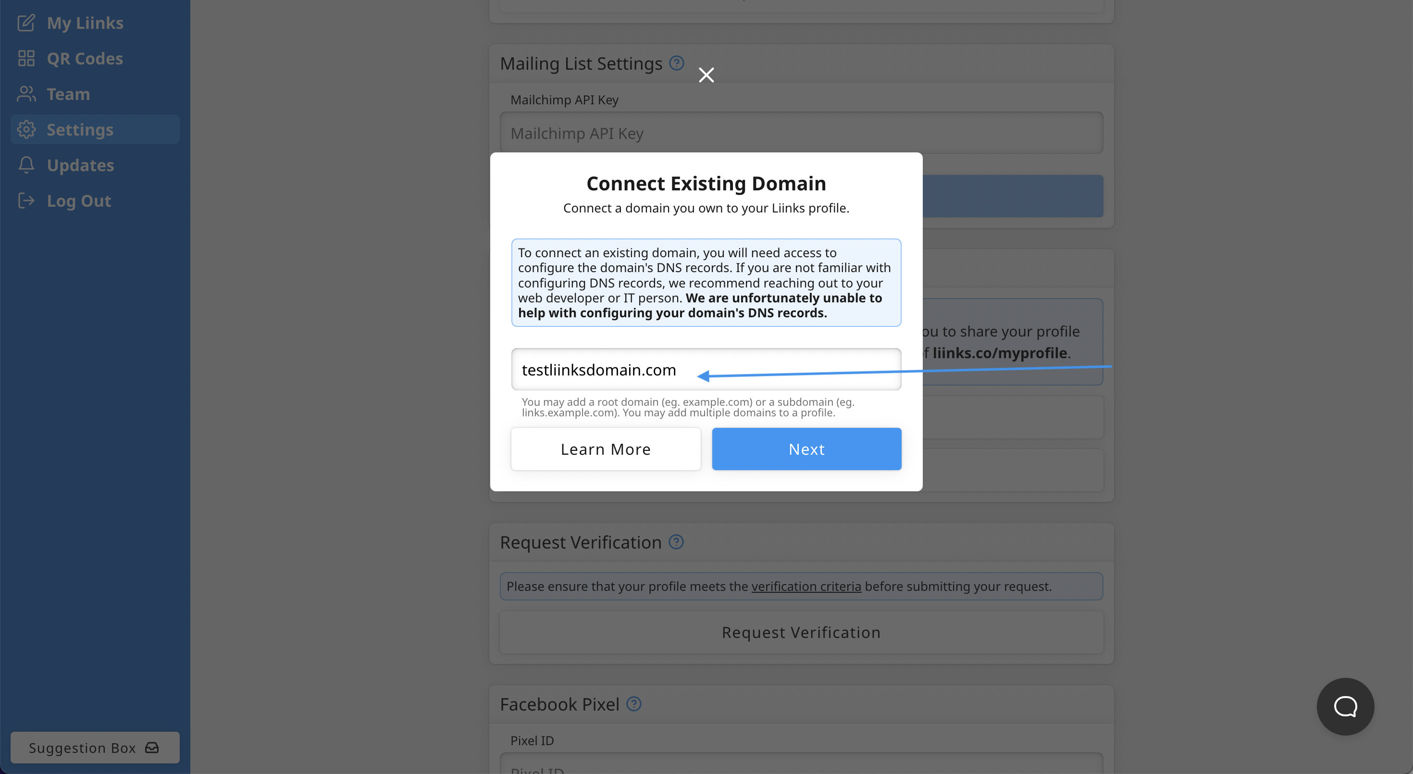The width and height of the screenshot is (1413, 774).
Task: Close the Connect Existing Domain dialog
Action: pos(706,75)
